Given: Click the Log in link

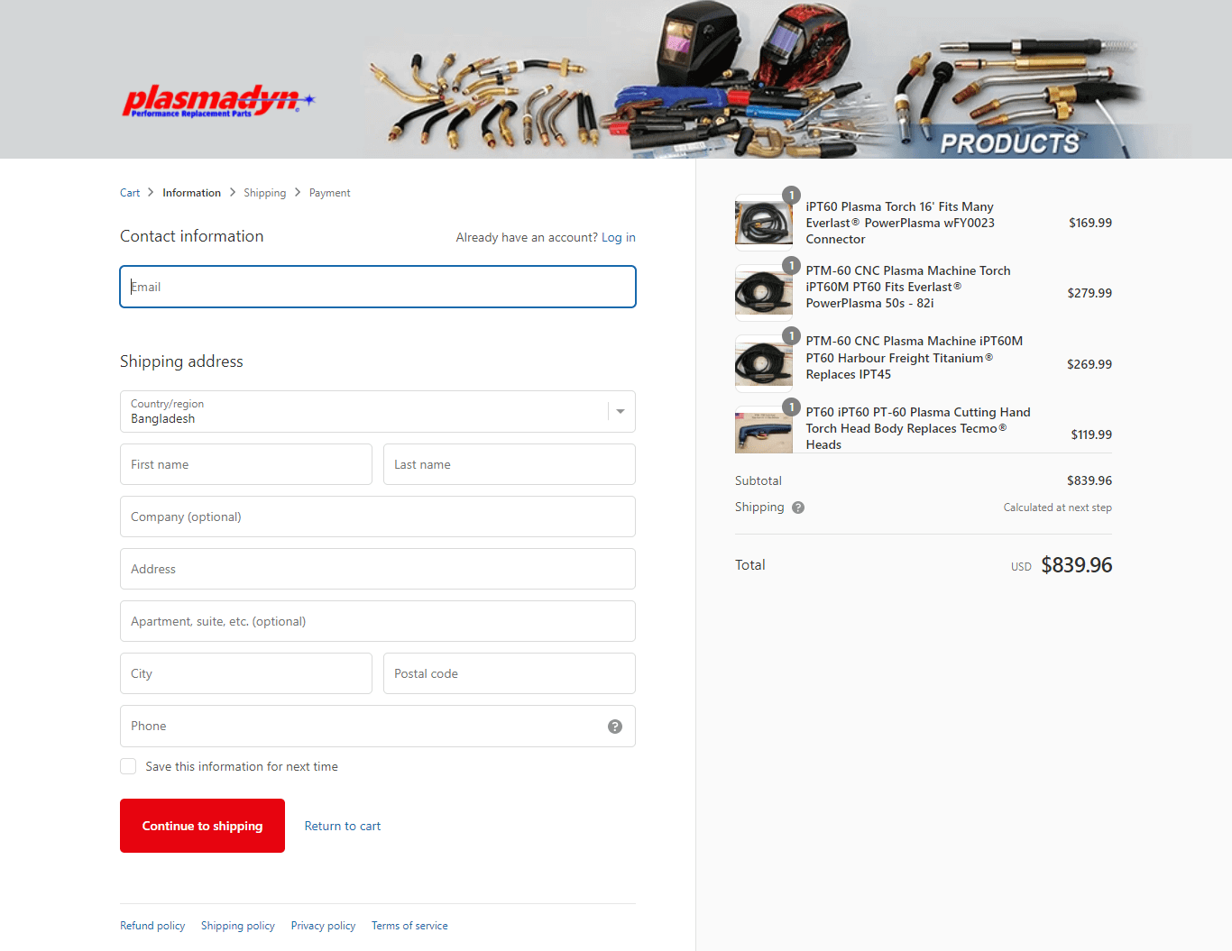Looking at the screenshot, I should 619,238.
